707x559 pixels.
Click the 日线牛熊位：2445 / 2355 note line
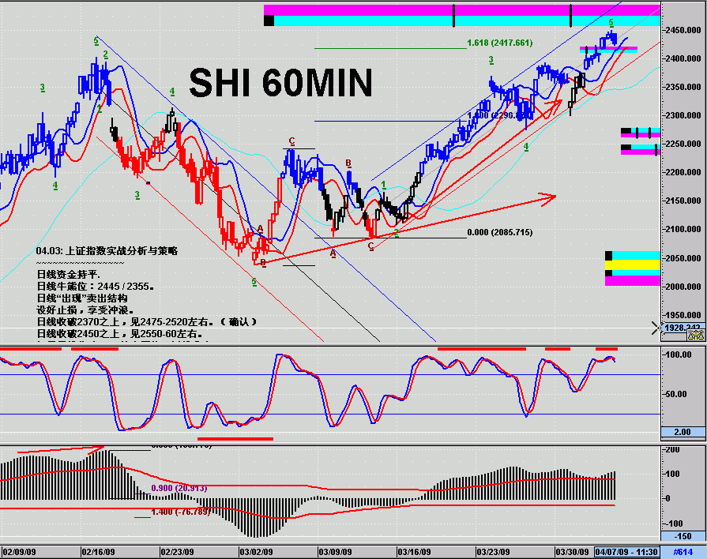[x=96, y=287]
